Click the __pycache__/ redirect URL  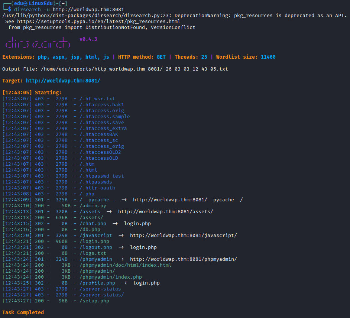click(188, 200)
